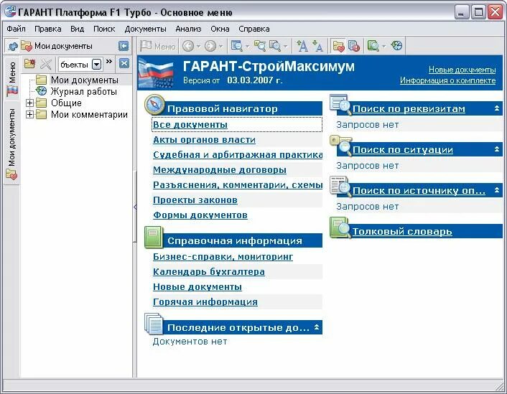Open Разъяснения, комментарии, схемы link

click(x=238, y=185)
